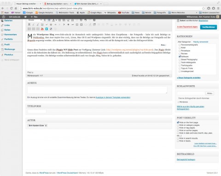The height and width of the screenshot is (176, 221).
Task: Click the underline U icon in editor toolbar
Action: click(45, 20)
